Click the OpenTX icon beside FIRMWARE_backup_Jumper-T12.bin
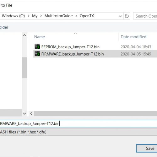The image size is (157, 157). point(37,54)
